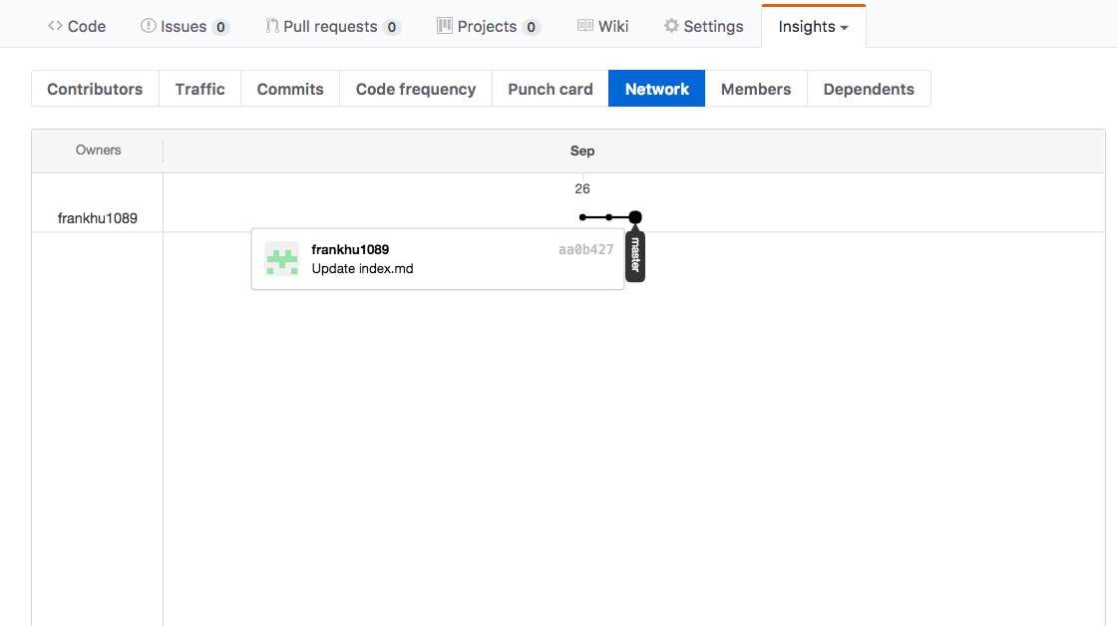Image resolution: width=1118 pixels, height=626 pixels.
Task: Click the date label 26
Action: coord(582,189)
